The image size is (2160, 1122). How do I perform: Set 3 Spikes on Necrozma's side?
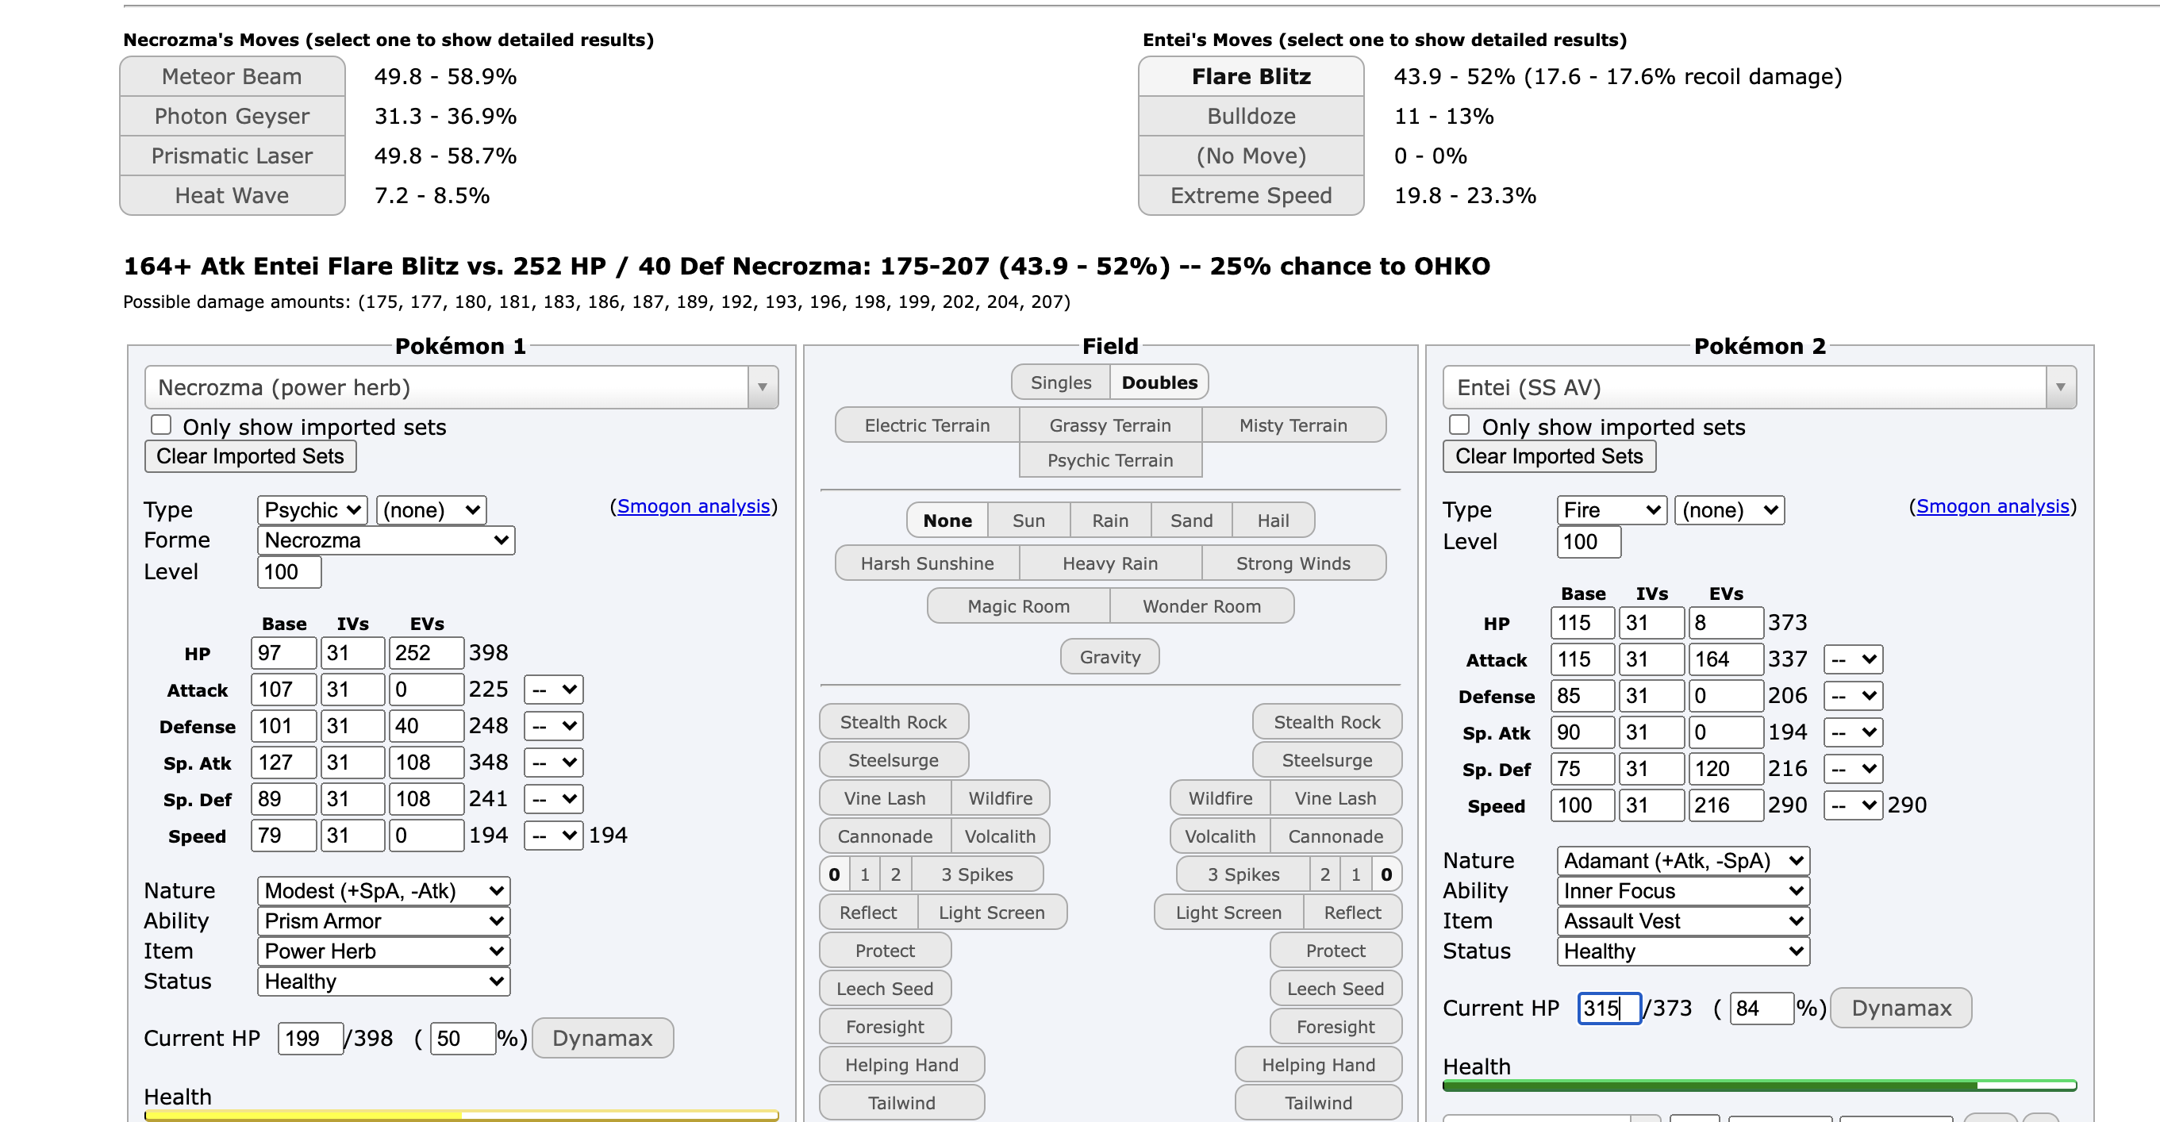[x=977, y=874]
